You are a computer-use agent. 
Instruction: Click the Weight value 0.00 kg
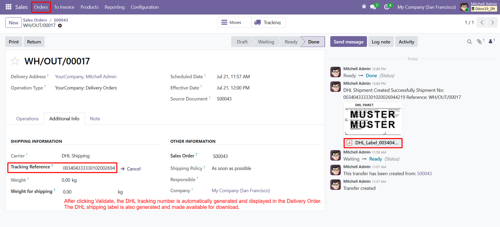click(x=69, y=180)
